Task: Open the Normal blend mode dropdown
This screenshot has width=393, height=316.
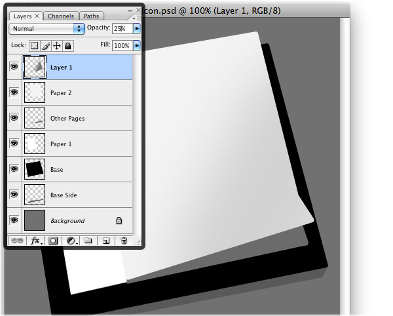Action: coord(47,29)
